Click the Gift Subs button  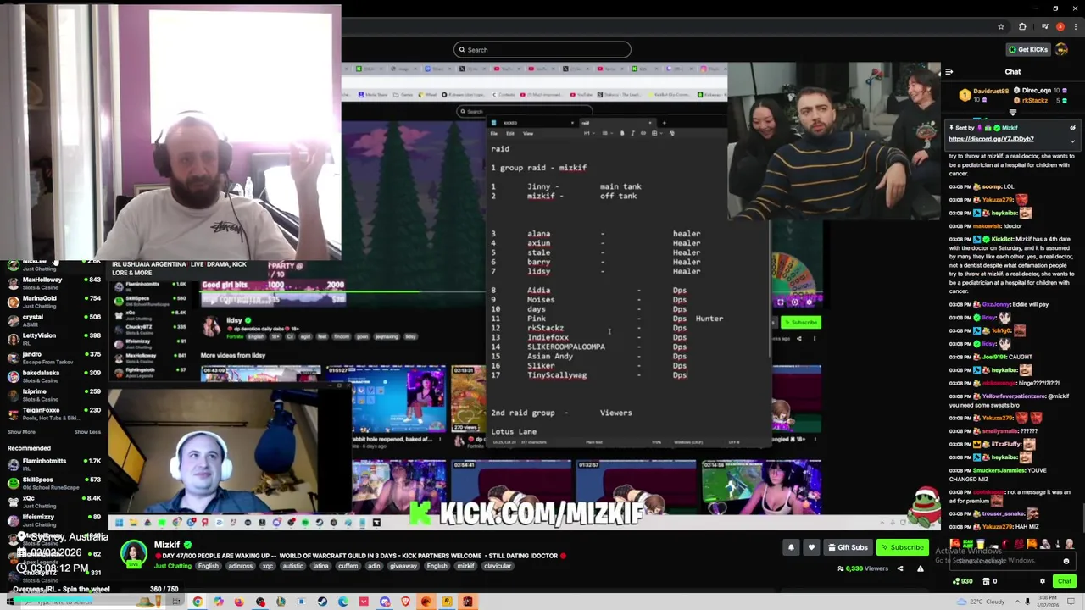(x=849, y=547)
